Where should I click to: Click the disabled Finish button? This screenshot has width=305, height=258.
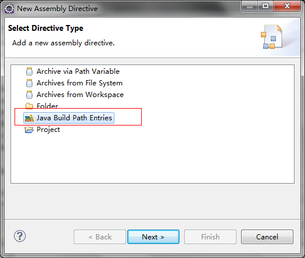click(210, 237)
